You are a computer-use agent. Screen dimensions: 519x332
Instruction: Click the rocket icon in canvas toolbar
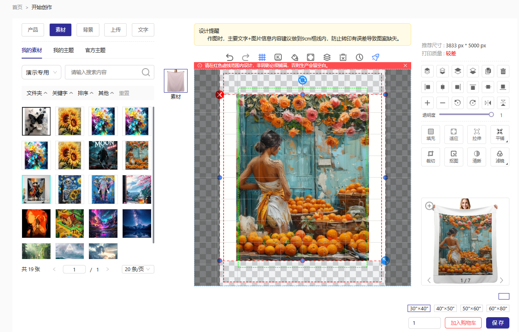(x=376, y=57)
